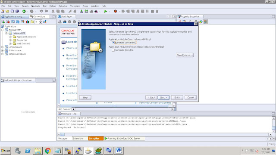The width and height of the screenshot is (276, 155).
Task: Click the Copy toolbar icon
Action: pos(58,11)
